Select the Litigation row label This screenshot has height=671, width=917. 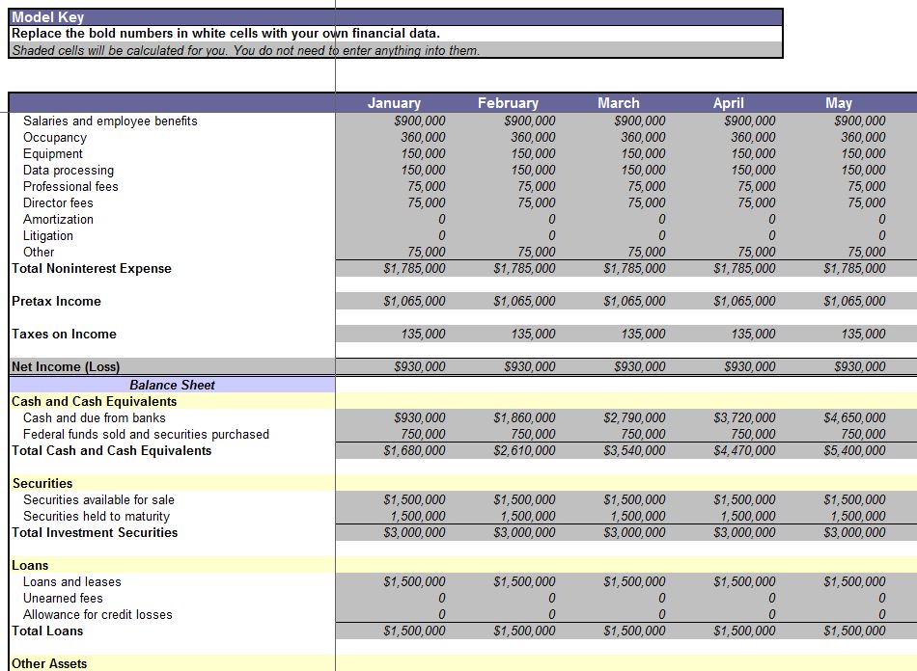[48, 235]
